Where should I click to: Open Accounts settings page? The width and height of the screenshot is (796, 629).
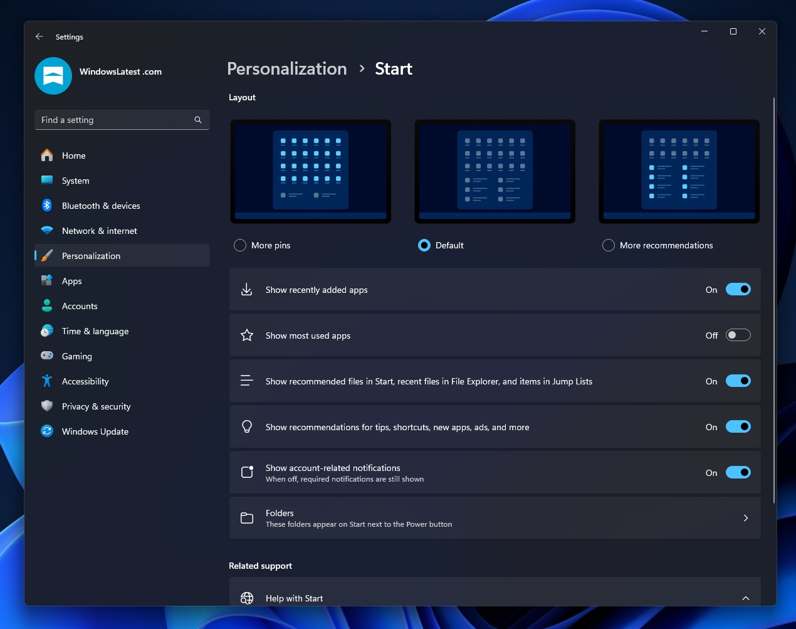tap(122, 306)
